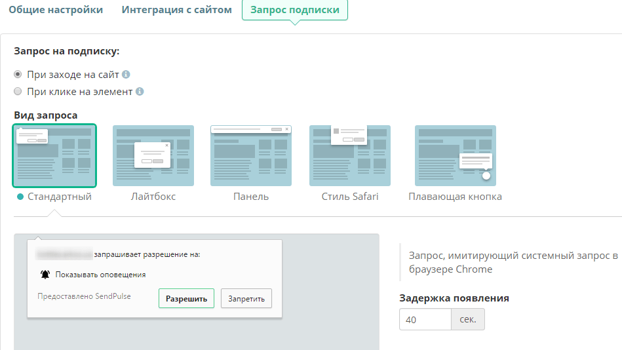
Task: Choose the "Лайтбокс" layout thumbnail
Action: 153,156
